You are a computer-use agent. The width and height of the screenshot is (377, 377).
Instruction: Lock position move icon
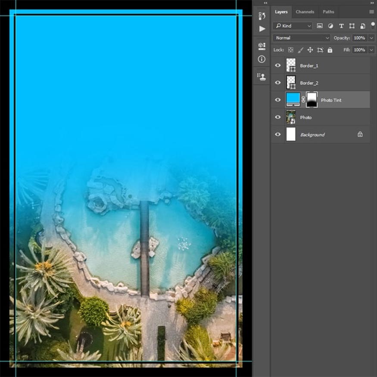(310, 50)
